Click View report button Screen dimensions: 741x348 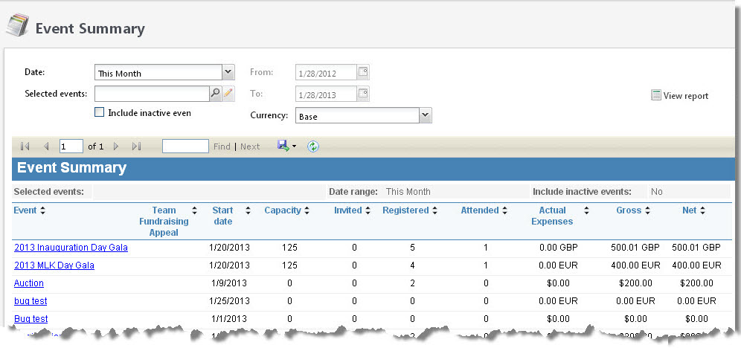(680, 95)
